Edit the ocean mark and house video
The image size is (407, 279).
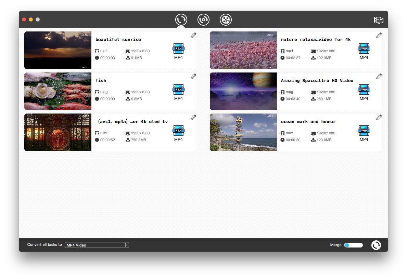pyautogui.click(x=379, y=117)
